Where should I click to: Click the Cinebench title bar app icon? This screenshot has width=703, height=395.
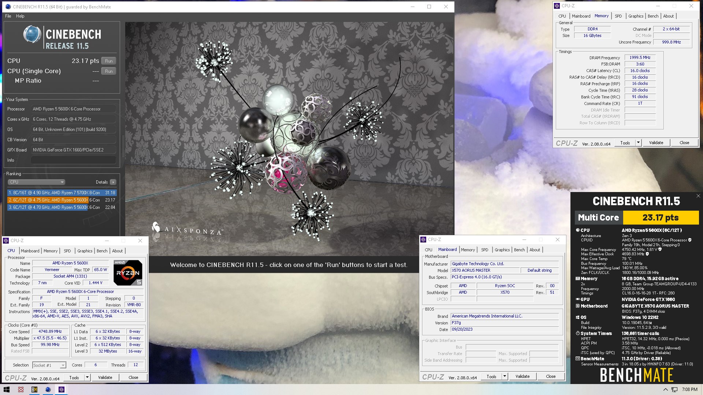coord(8,7)
